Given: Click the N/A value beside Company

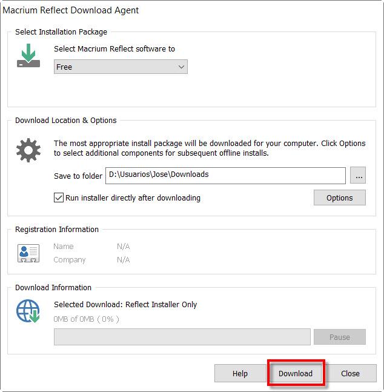Looking at the screenshot, I should tap(123, 260).
